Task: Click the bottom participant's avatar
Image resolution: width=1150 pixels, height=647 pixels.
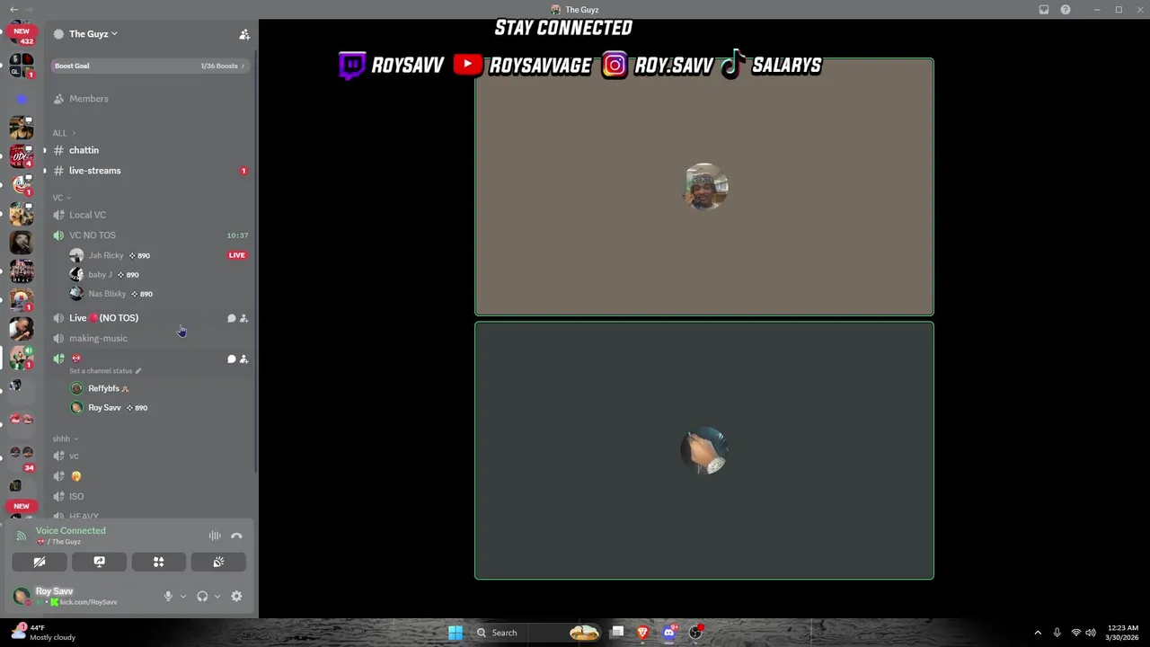Action: tap(705, 451)
